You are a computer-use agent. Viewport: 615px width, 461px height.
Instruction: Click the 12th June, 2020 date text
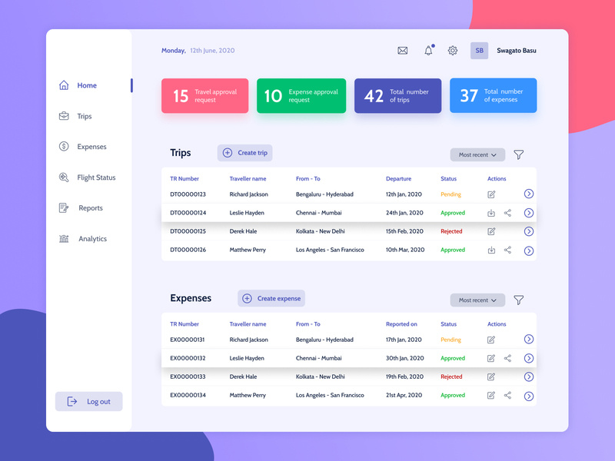[x=212, y=51]
